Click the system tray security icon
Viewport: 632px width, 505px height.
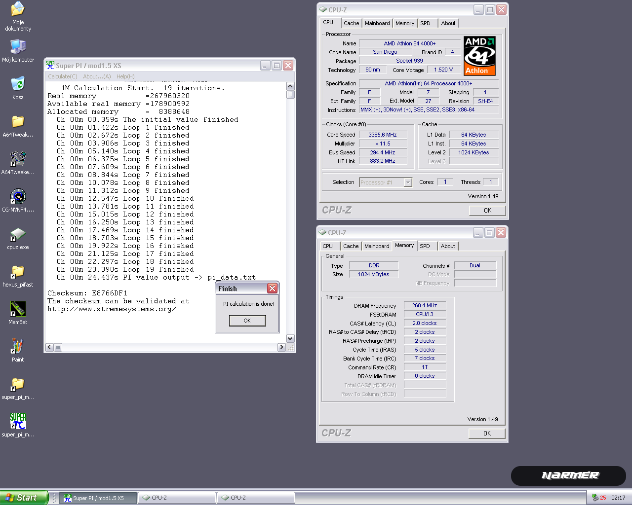click(594, 498)
